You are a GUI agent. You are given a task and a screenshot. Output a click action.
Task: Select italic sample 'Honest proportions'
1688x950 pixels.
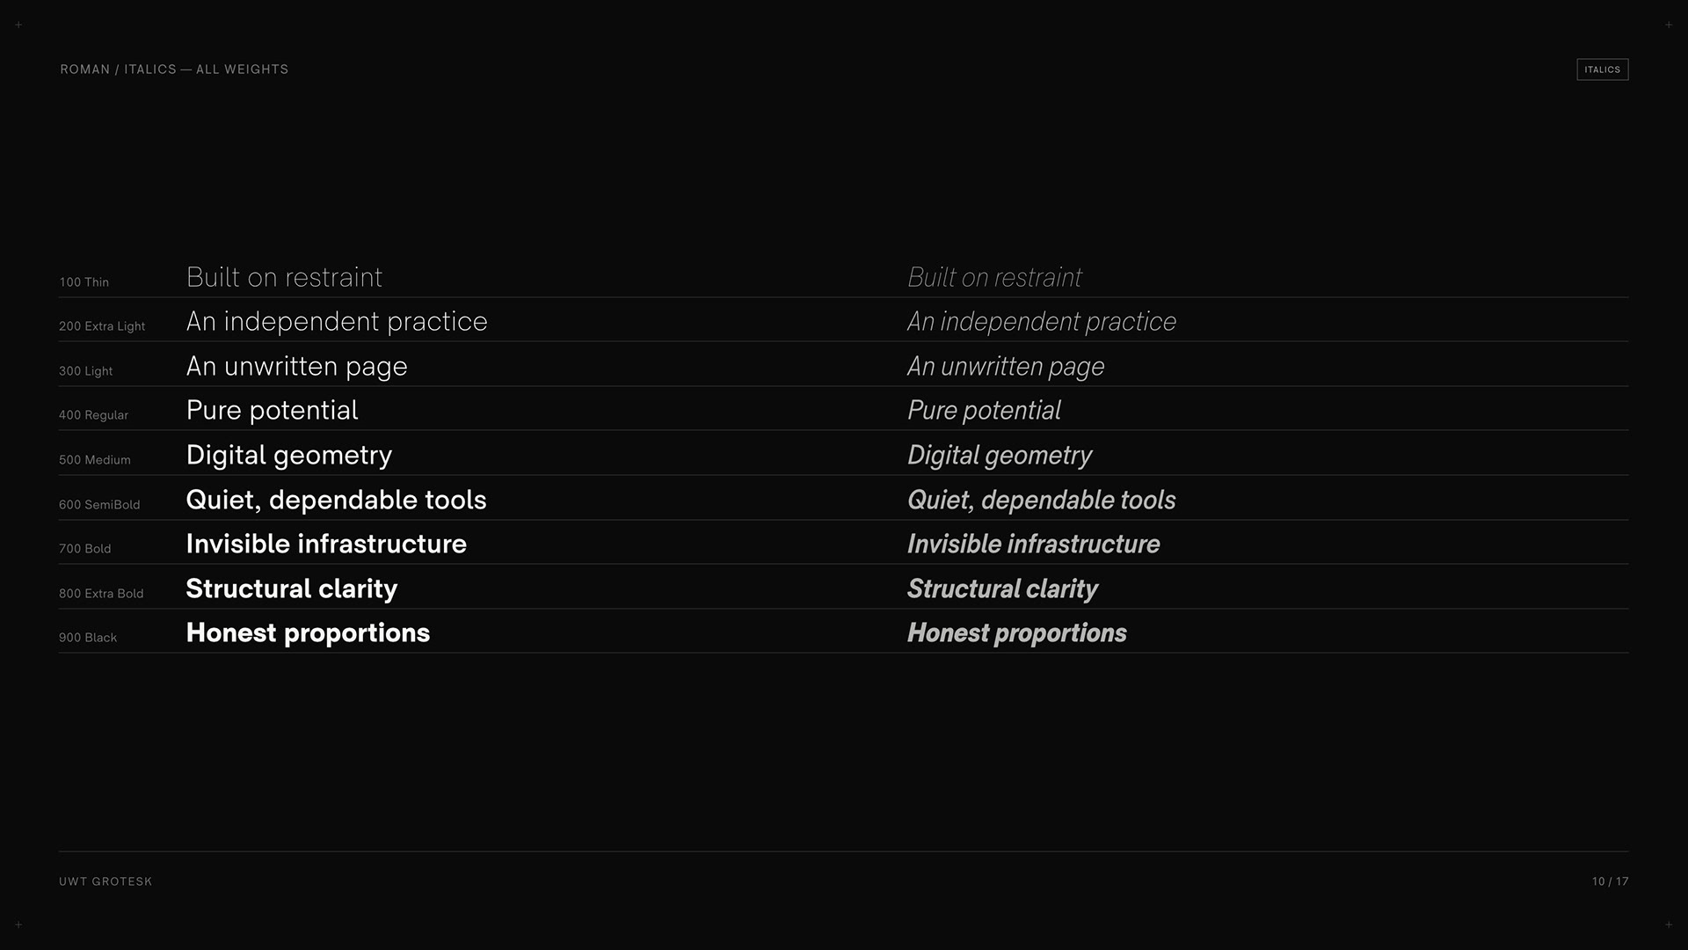click(x=1016, y=633)
